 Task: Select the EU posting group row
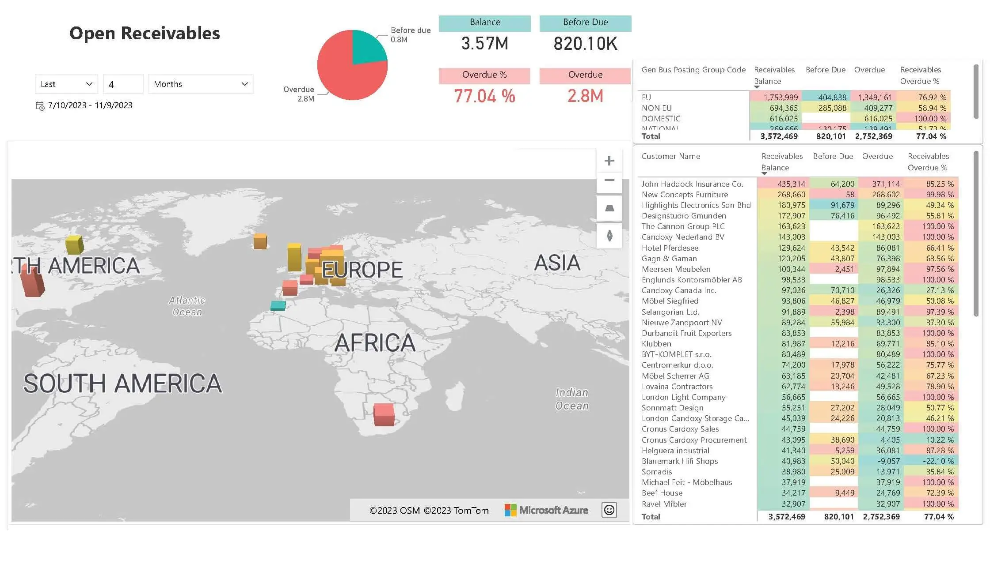[646, 98]
